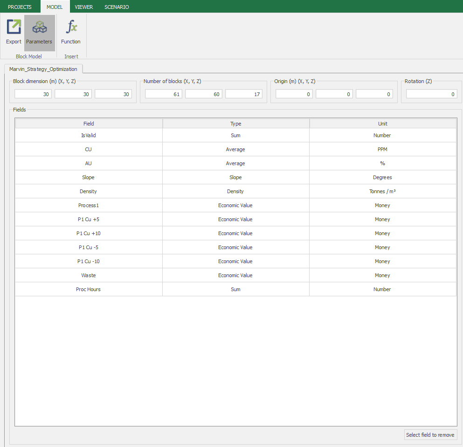
Task: Select the Marvin_Strategy_Optimization tab
Action: pyautogui.click(x=43, y=69)
